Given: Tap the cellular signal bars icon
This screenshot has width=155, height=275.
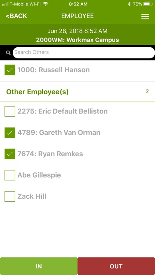Looking at the screenshot, I should (5, 4).
